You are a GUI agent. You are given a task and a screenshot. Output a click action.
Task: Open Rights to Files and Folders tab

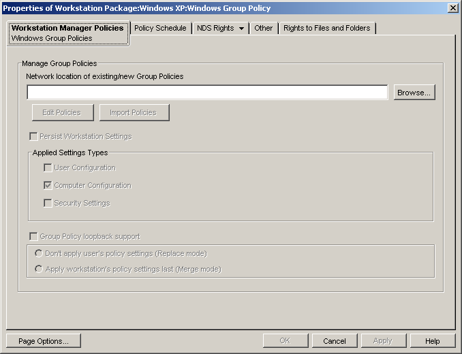point(327,28)
